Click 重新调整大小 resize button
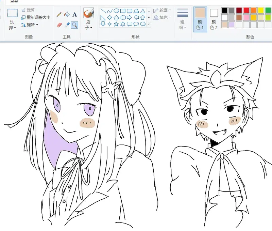The width and height of the screenshot is (272, 231). pos(36,18)
